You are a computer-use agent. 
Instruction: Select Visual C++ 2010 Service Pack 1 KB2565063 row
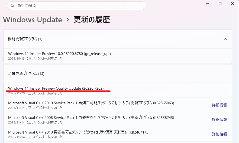point(118,105)
